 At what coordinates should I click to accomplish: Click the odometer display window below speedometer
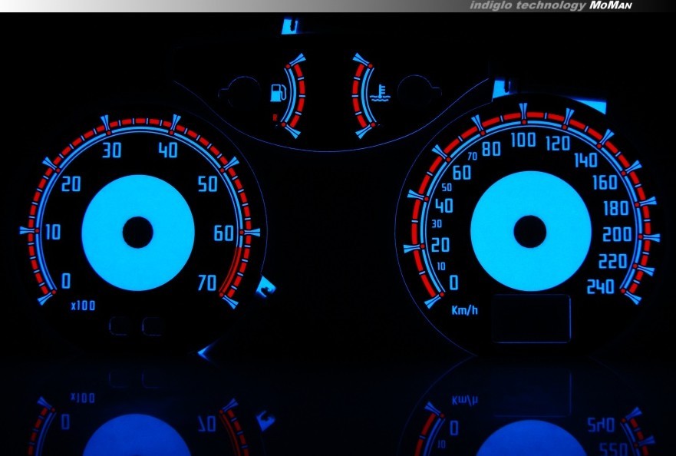coord(532,319)
